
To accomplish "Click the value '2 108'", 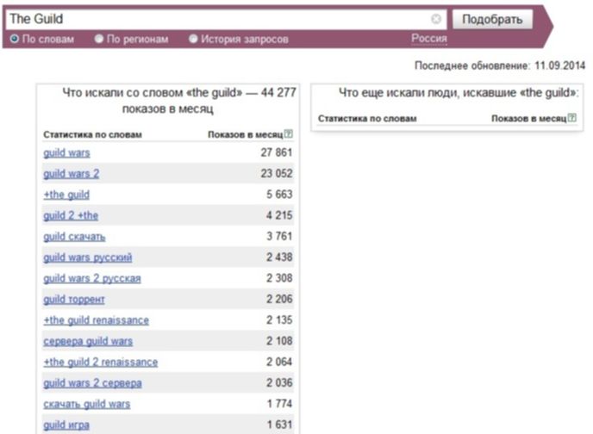I will tap(279, 341).
